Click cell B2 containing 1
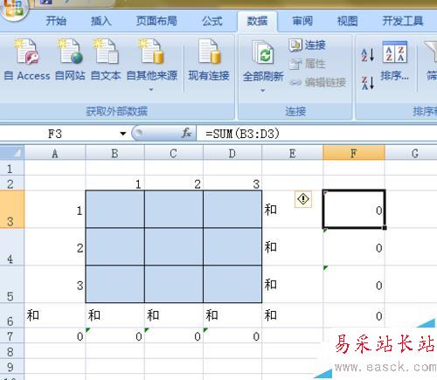 click(x=115, y=183)
